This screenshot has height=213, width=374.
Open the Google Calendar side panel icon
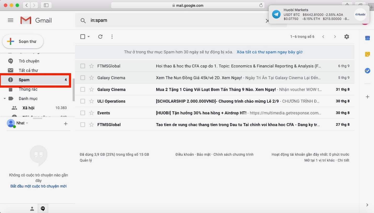(367, 38)
